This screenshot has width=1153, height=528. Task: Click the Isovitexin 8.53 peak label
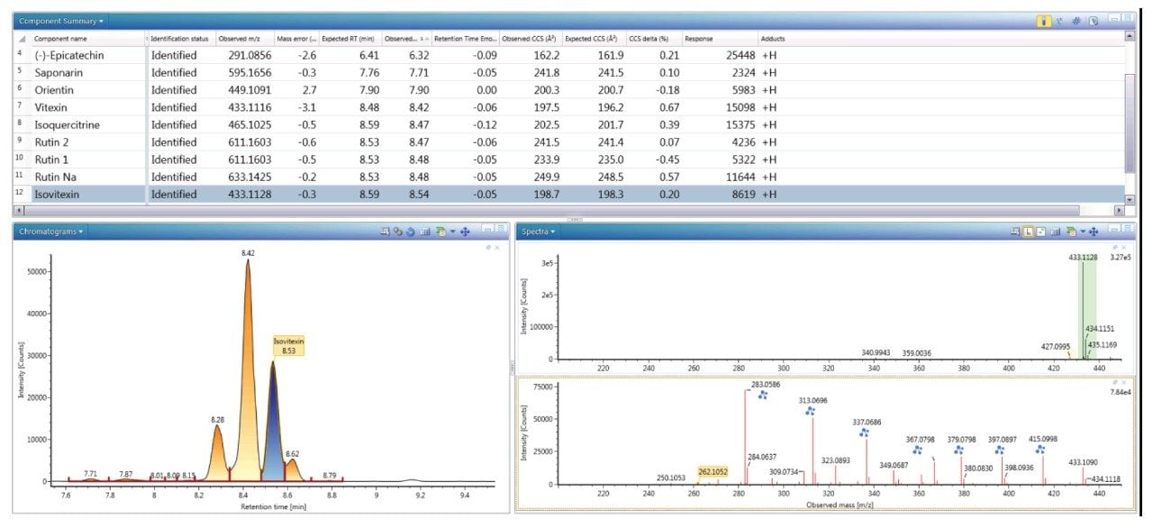point(288,346)
